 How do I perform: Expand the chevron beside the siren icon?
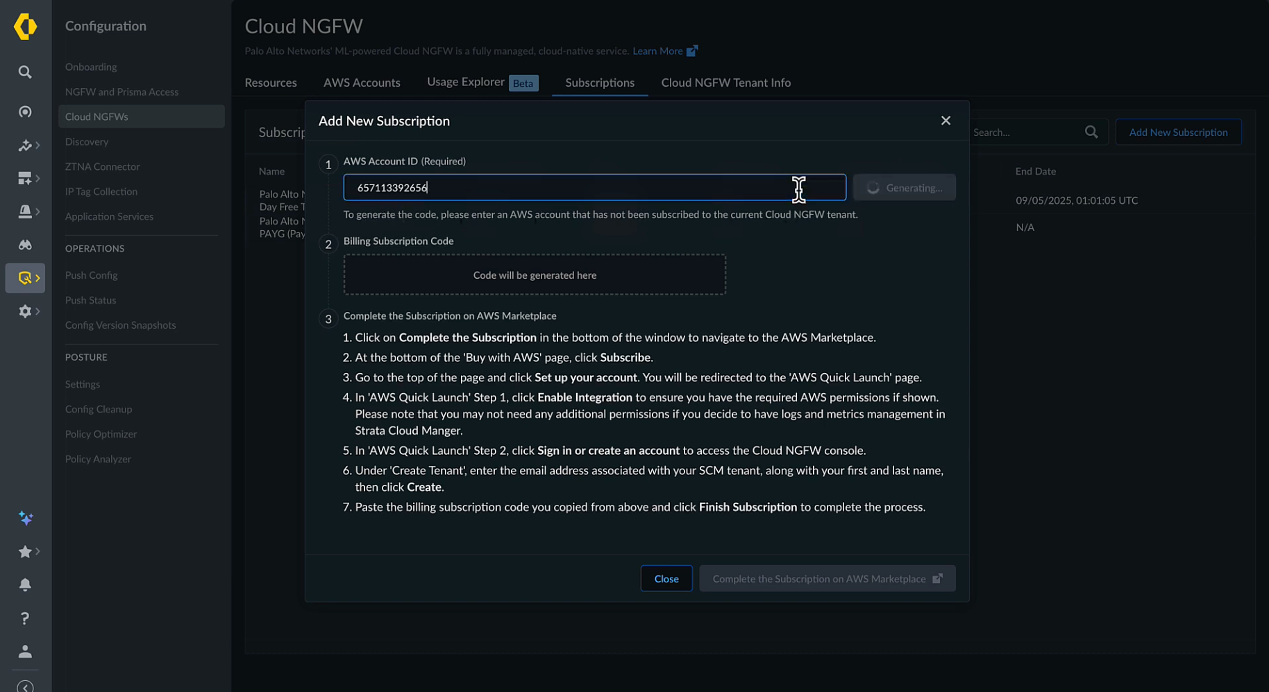(x=37, y=211)
